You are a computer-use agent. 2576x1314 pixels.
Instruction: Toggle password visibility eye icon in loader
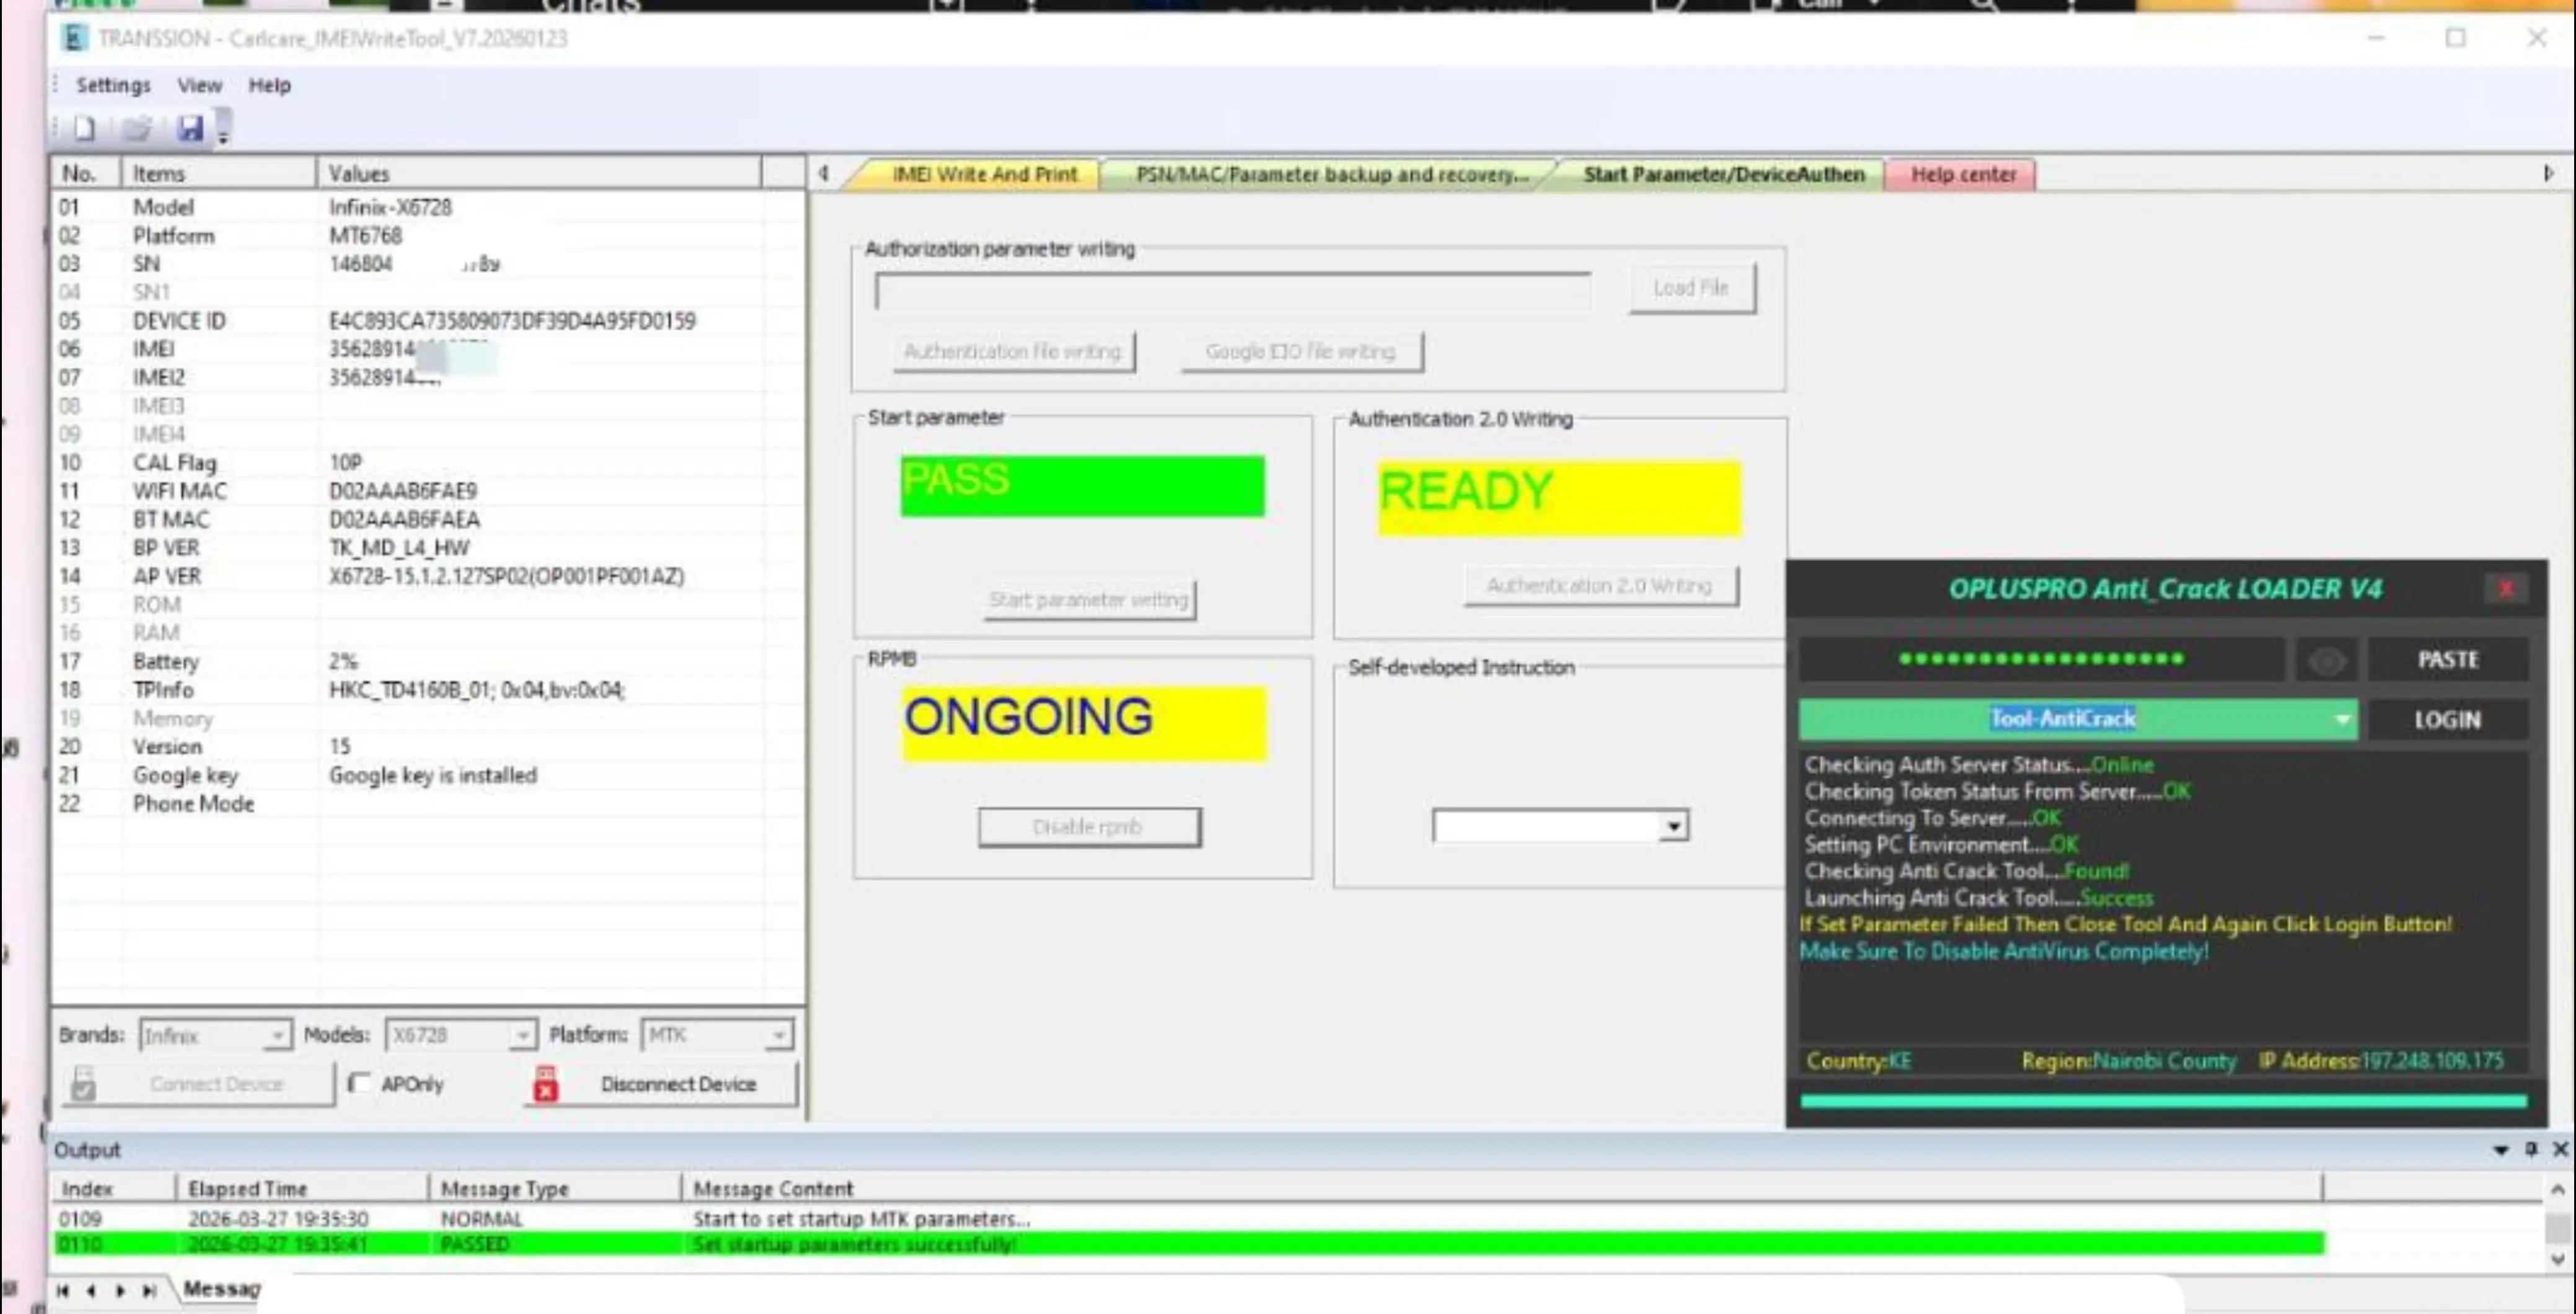pos(2327,660)
